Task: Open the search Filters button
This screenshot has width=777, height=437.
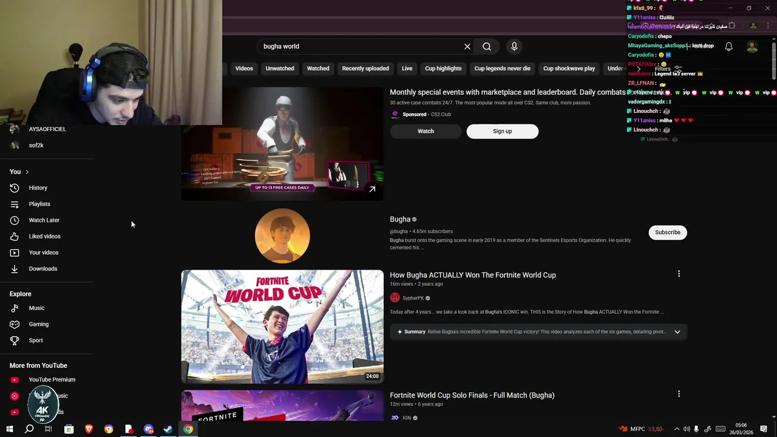Action: [668, 69]
